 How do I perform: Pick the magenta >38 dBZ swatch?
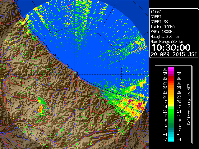click(x=171, y=69)
